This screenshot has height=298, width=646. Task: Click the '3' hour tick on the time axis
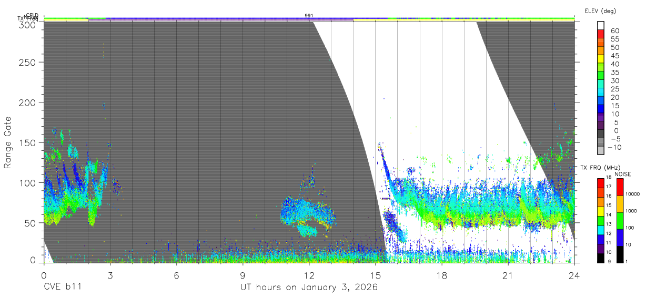[110, 275]
